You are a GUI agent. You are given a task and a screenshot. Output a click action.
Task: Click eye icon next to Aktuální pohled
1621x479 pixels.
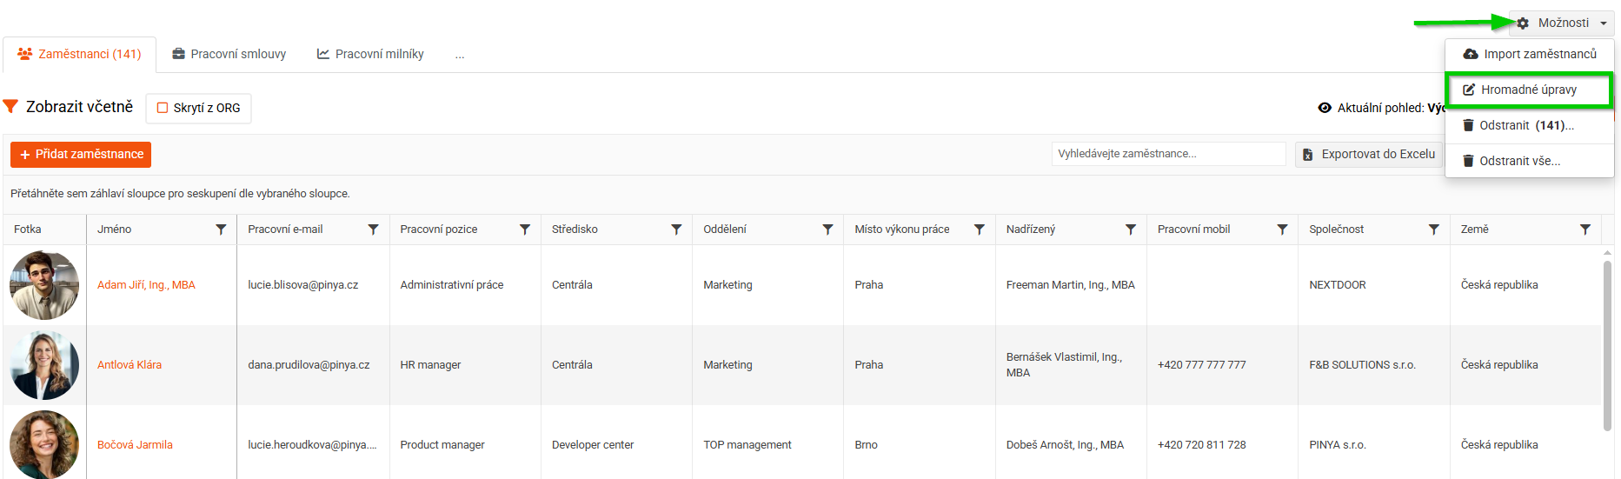(1325, 108)
